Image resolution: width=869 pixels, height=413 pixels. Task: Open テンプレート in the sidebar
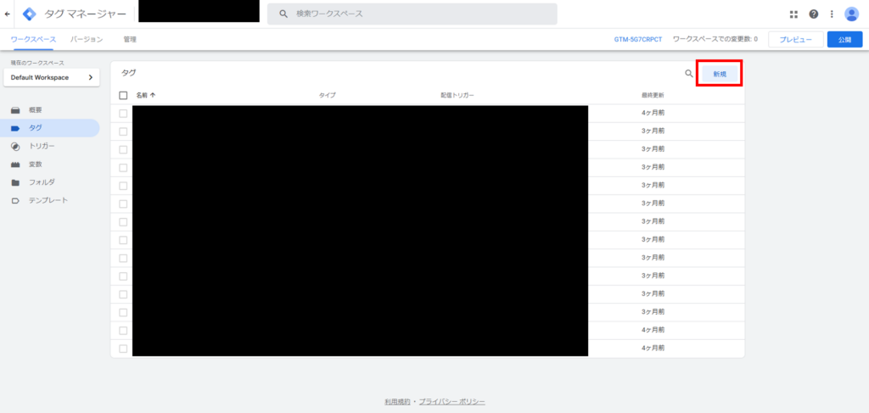(50, 200)
